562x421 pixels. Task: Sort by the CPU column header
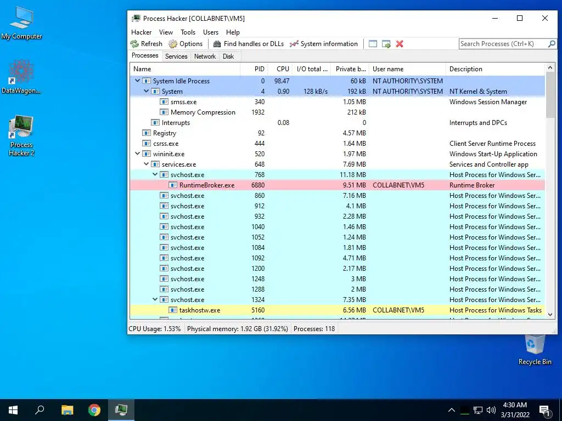[280, 69]
